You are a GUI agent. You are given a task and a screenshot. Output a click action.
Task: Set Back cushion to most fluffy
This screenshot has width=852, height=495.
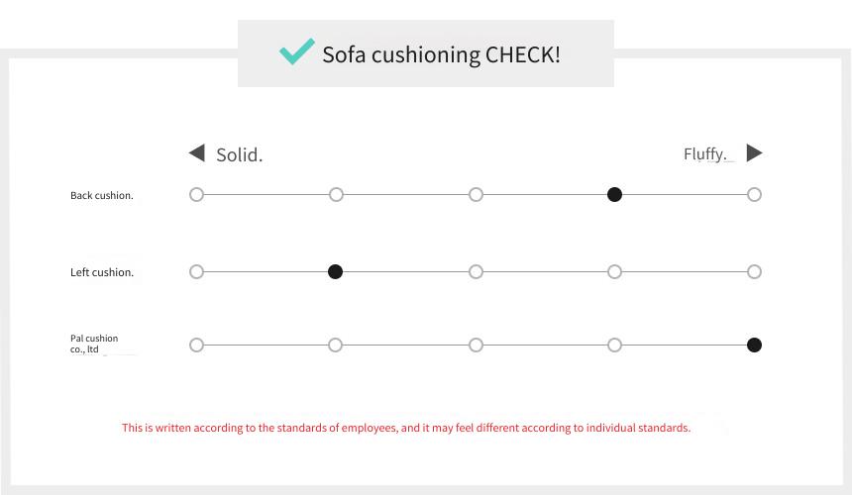(754, 194)
